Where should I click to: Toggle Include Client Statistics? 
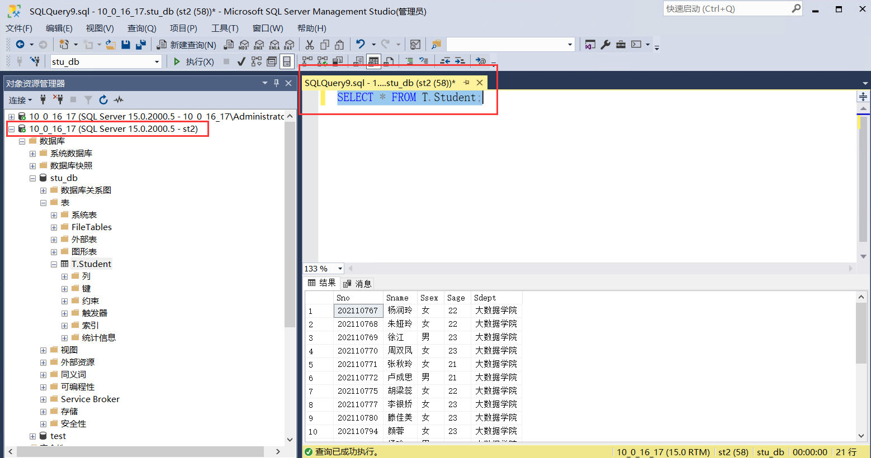pos(338,61)
